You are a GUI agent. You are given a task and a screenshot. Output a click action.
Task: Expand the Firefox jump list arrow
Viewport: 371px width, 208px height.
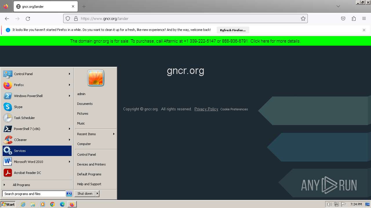[70, 85]
